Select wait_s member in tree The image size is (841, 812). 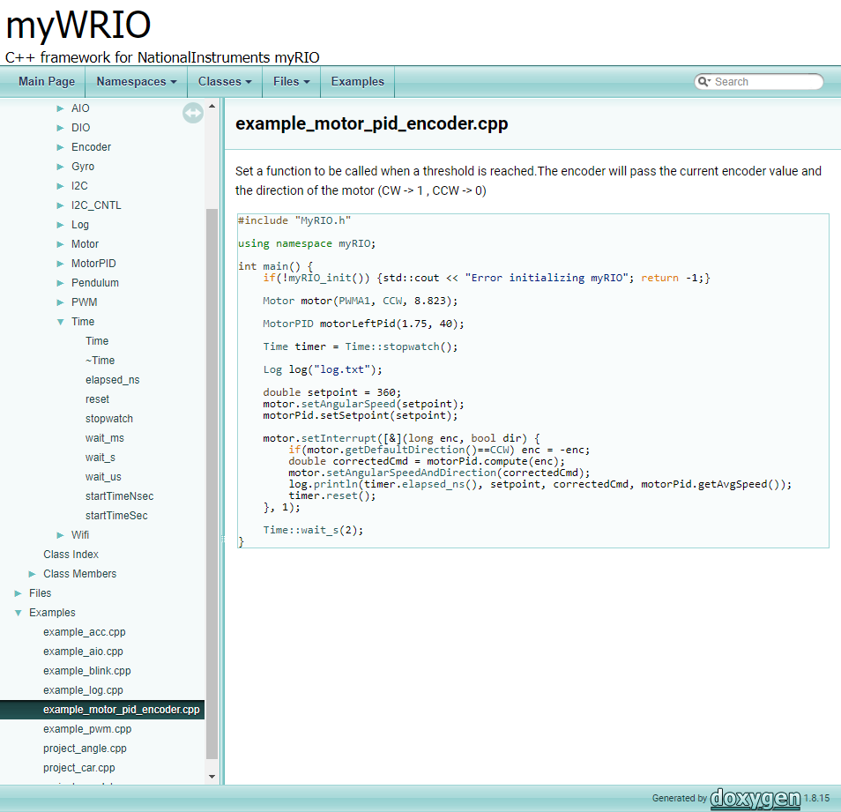tap(100, 458)
